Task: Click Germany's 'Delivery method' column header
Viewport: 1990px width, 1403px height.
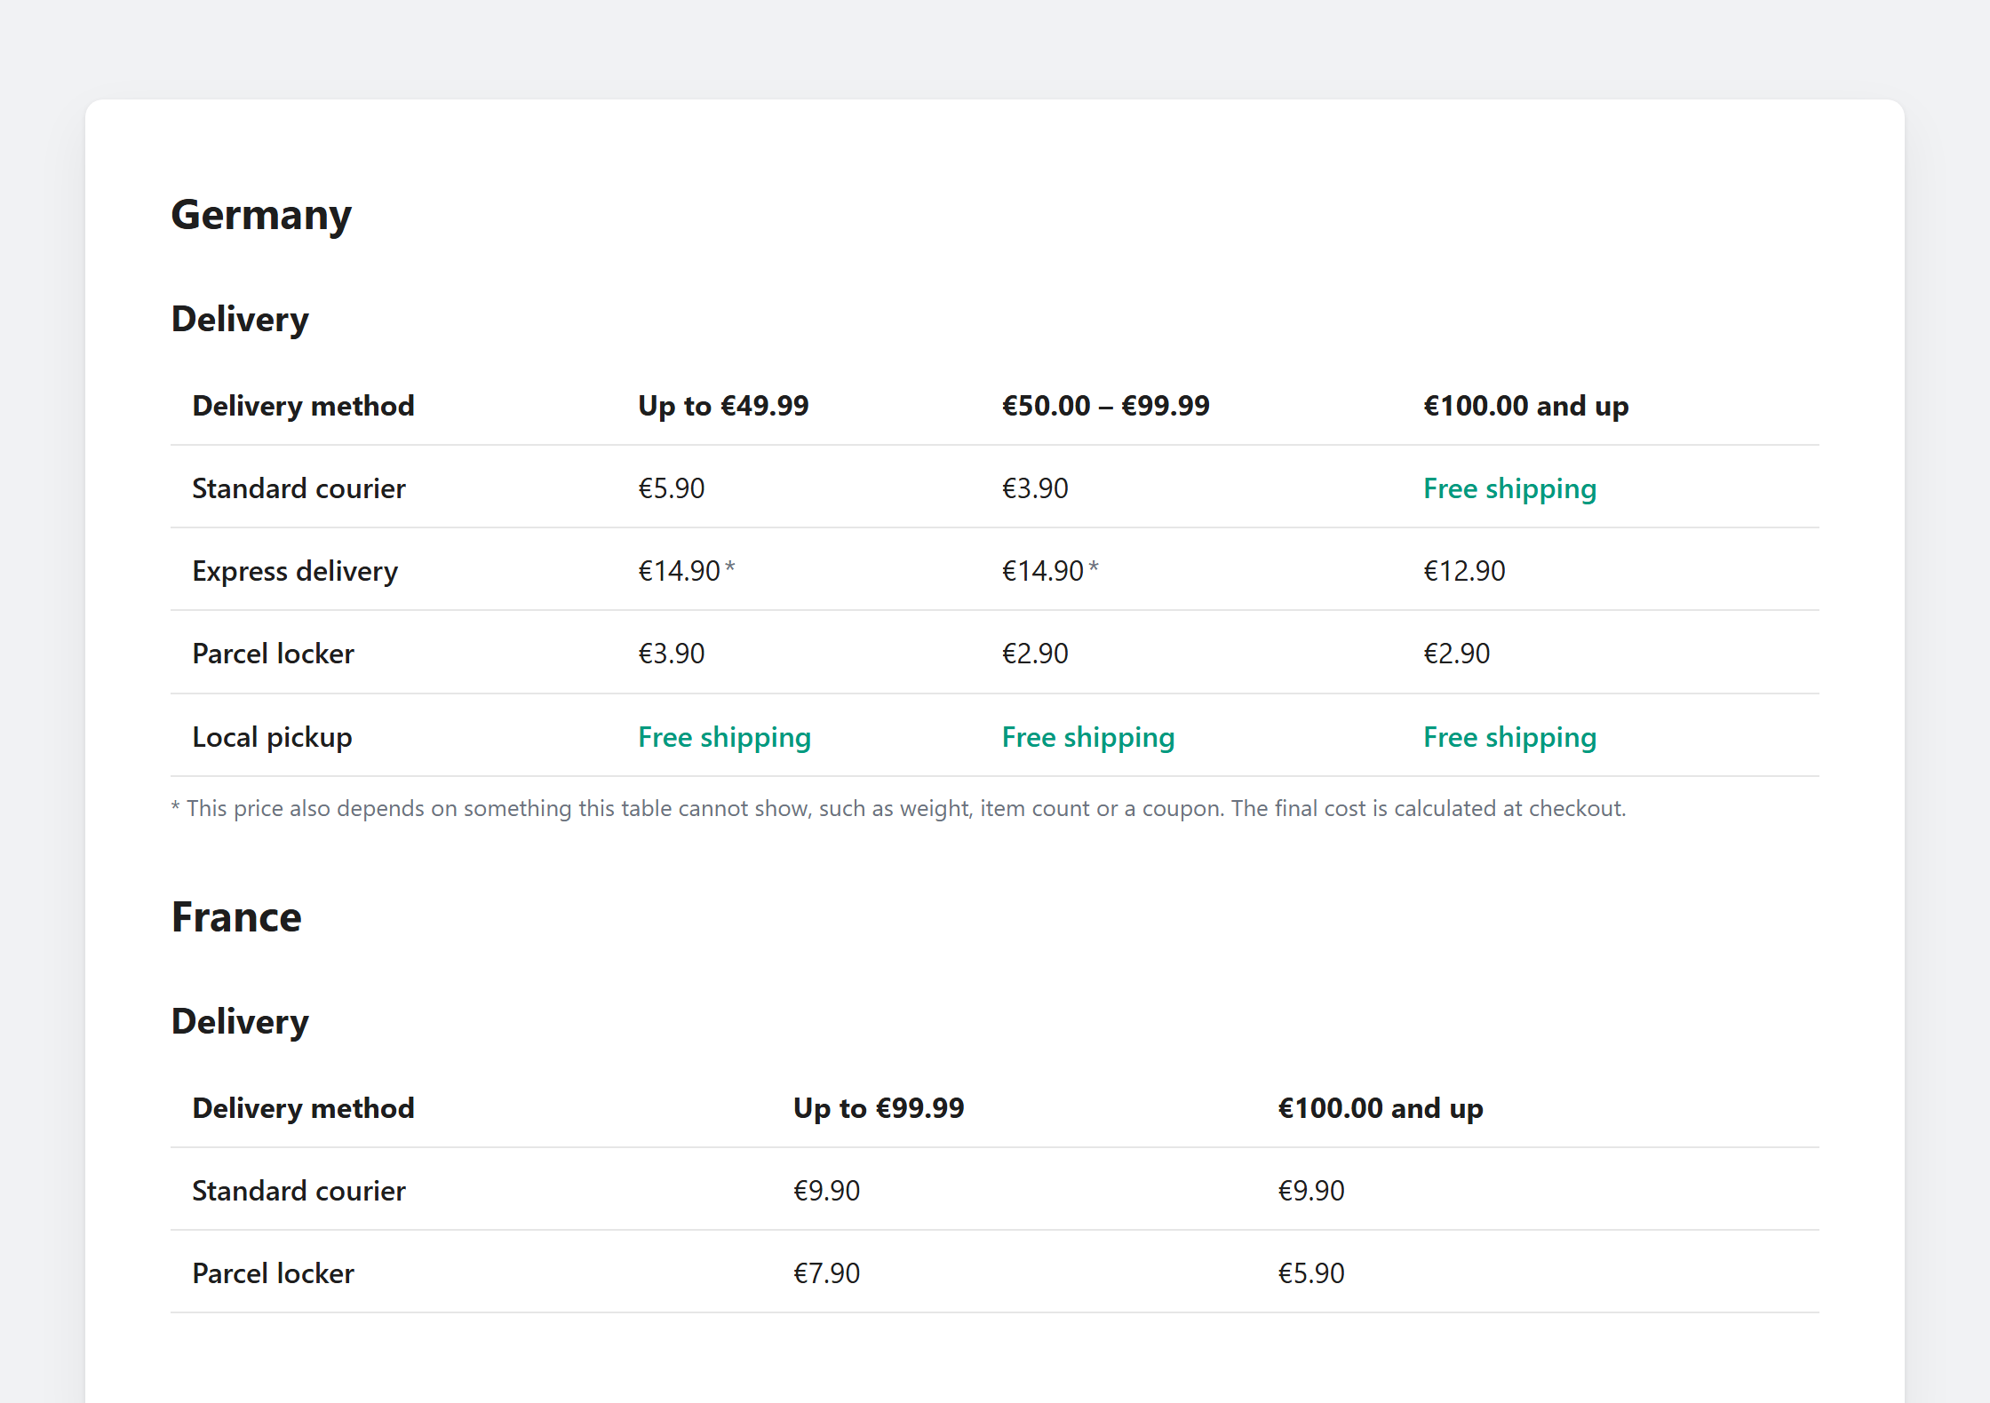Action: 304,406
